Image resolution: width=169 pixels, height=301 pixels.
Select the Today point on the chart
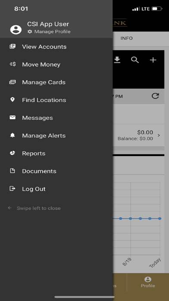[160, 218]
